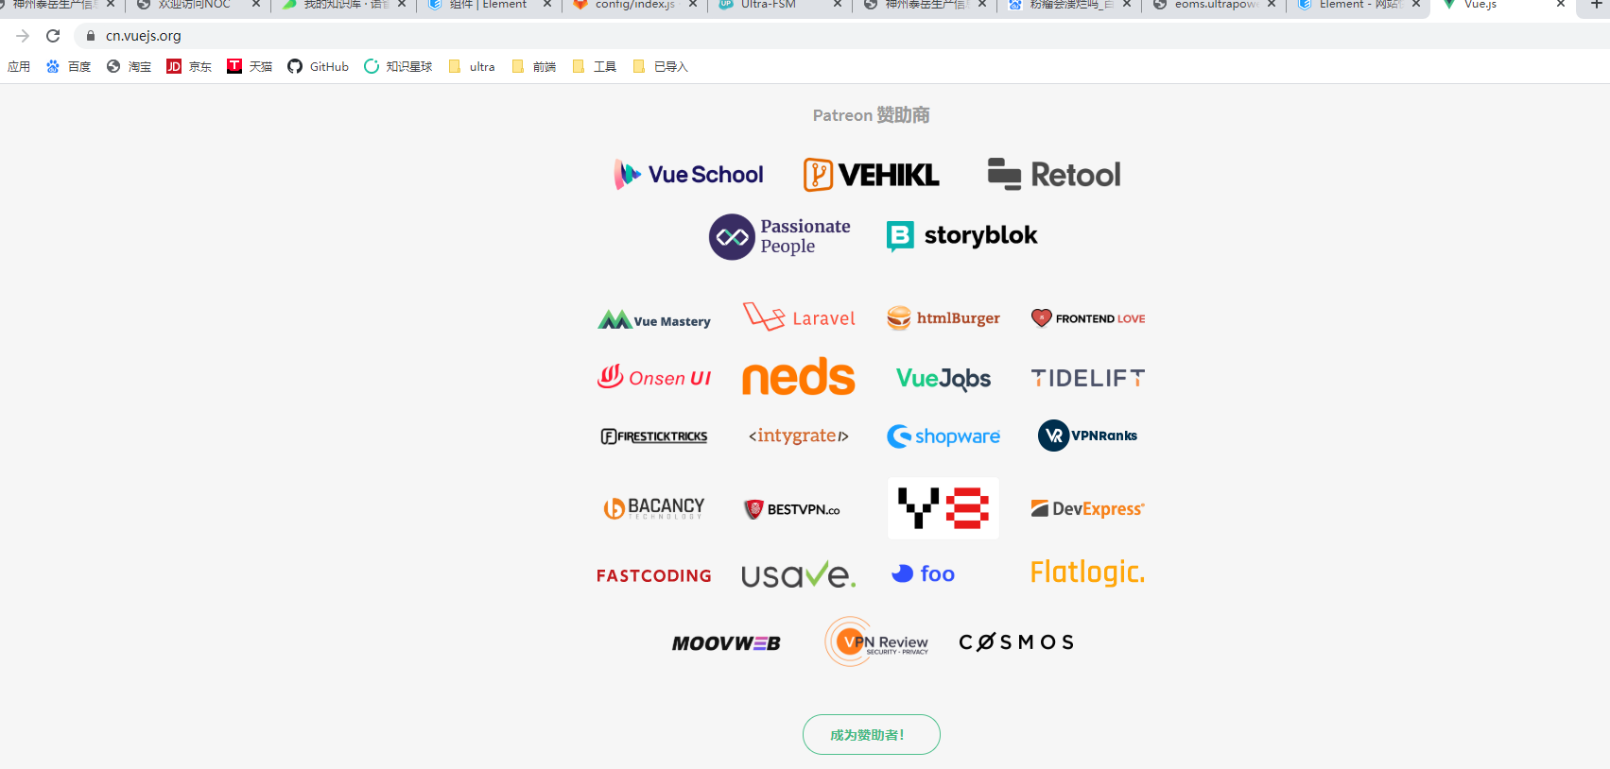Image resolution: width=1610 pixels, height=769 pixels.
Task: Open the Retool sponsor logo
Action: [1054, 175]
